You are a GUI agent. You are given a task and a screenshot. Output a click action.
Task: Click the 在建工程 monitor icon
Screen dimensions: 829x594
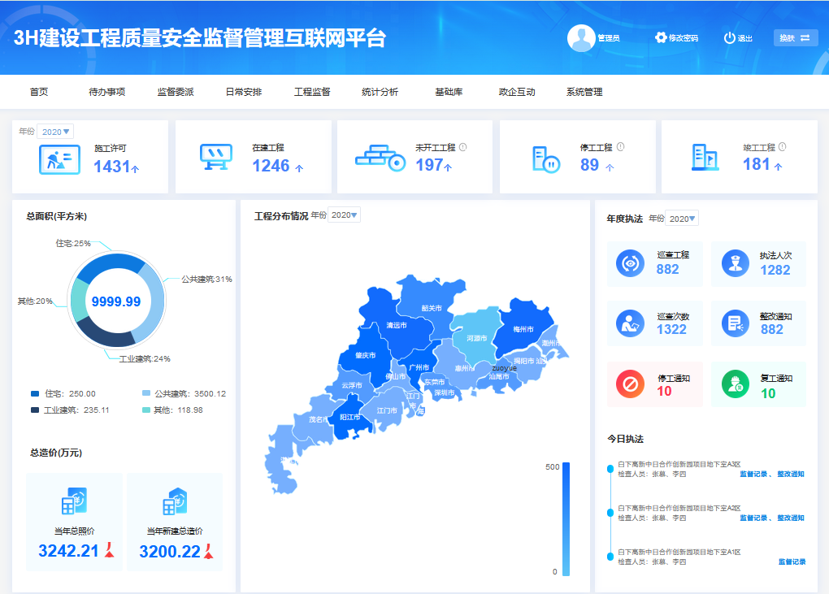point(216,154)
